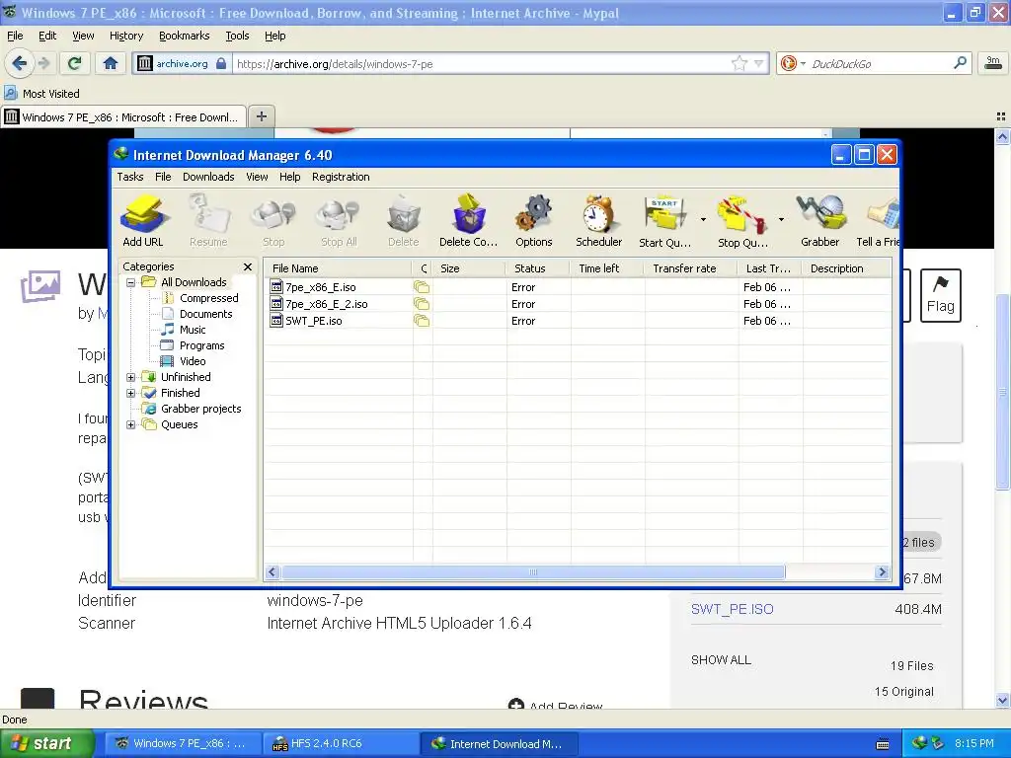Expand the Unfinished tree node

pyautogui.click(x=131, y=377)
